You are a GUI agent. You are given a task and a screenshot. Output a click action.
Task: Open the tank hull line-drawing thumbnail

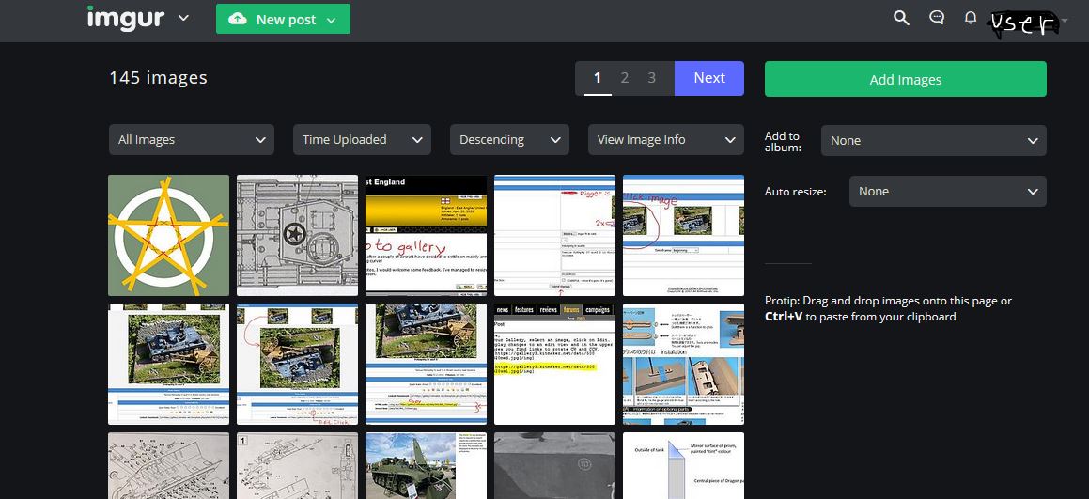coord(297,235)
